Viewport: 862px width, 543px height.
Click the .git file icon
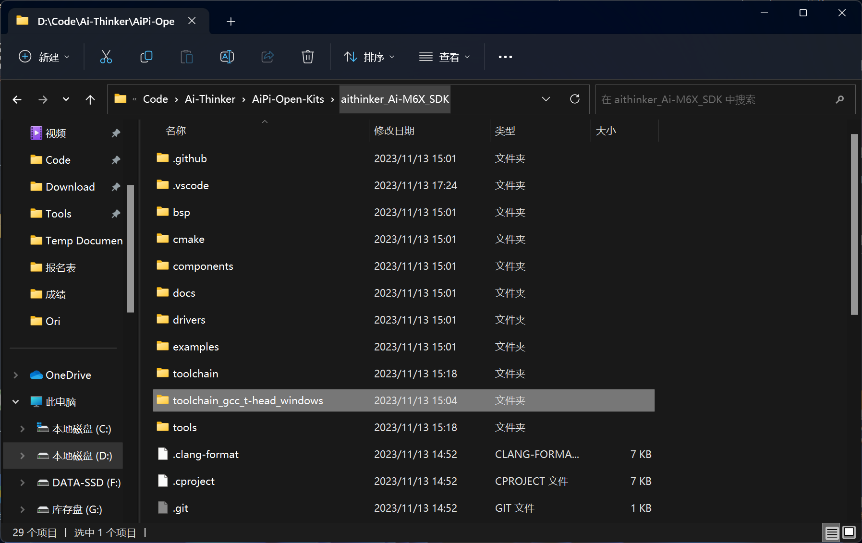[163, 507]
